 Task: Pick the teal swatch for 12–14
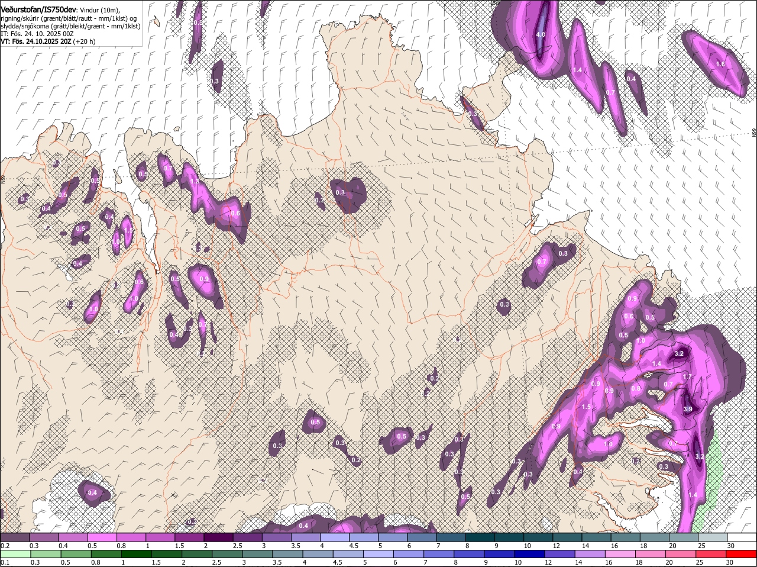tap(567, 537)
